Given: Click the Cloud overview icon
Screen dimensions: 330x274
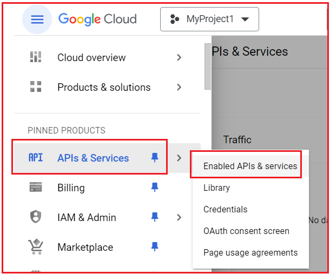Looking at the screenshot, I should click(36, 57).
